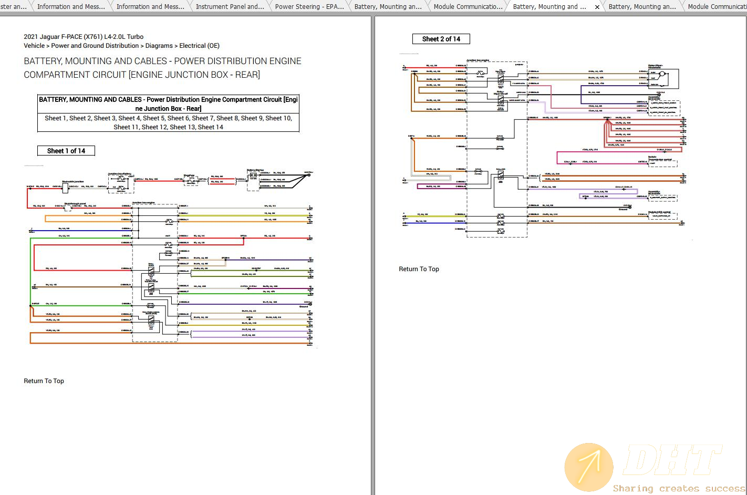
Task: Open Sheet 10 link in sheet list
Action: [x=278, y=118]
